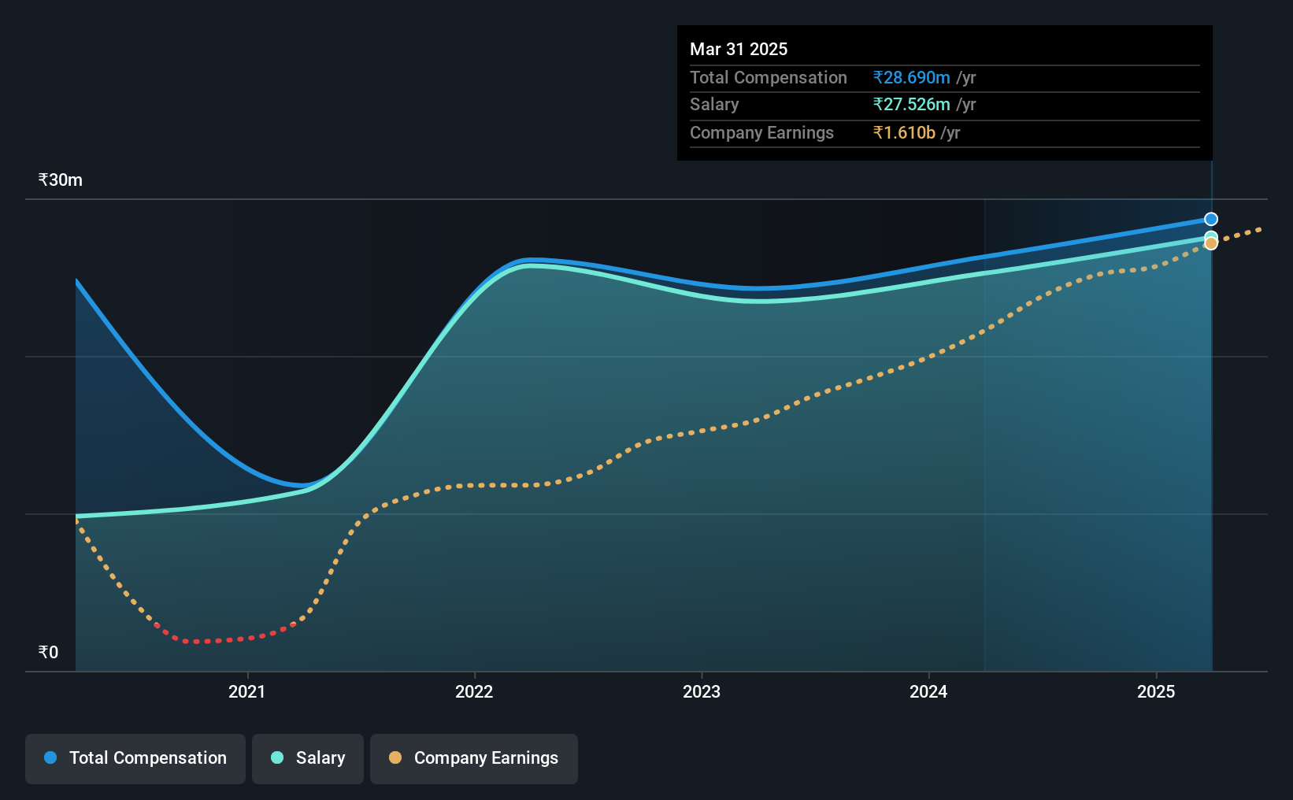Toggle the Company Earnings legend button

pyautogui.click(x=474, y=758)
